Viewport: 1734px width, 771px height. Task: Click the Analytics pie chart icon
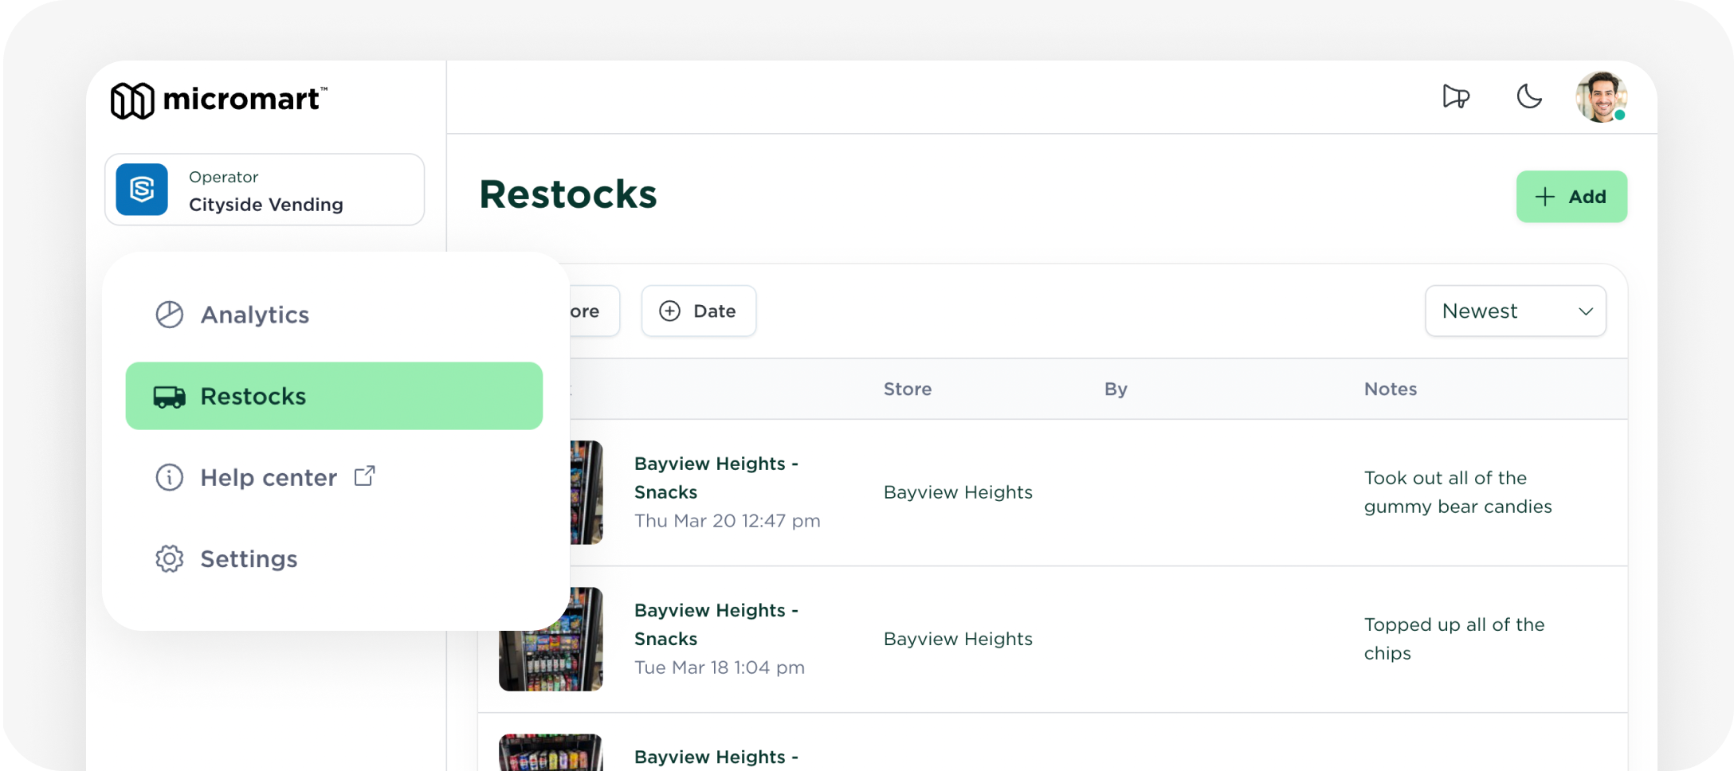(169, 315)
